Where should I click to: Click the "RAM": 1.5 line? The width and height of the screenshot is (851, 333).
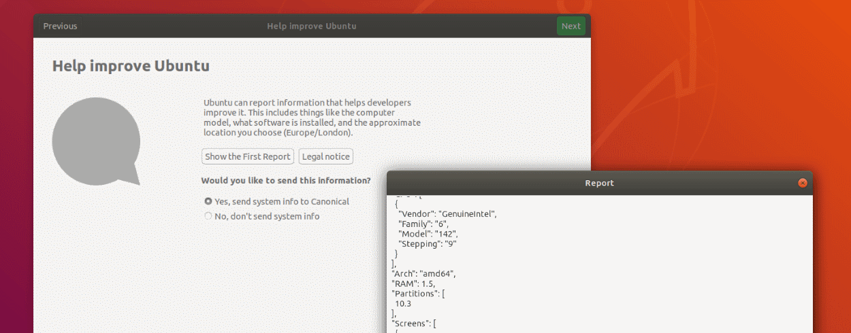point(414,283)
